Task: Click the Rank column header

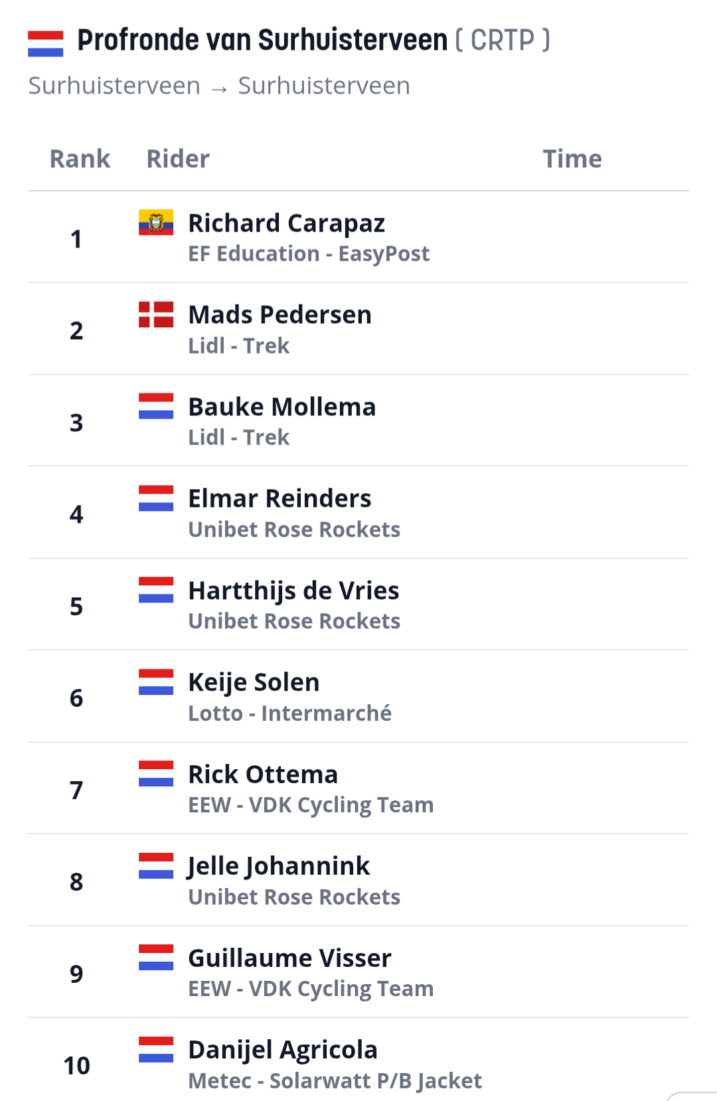Action: click(x=80, y=159)
